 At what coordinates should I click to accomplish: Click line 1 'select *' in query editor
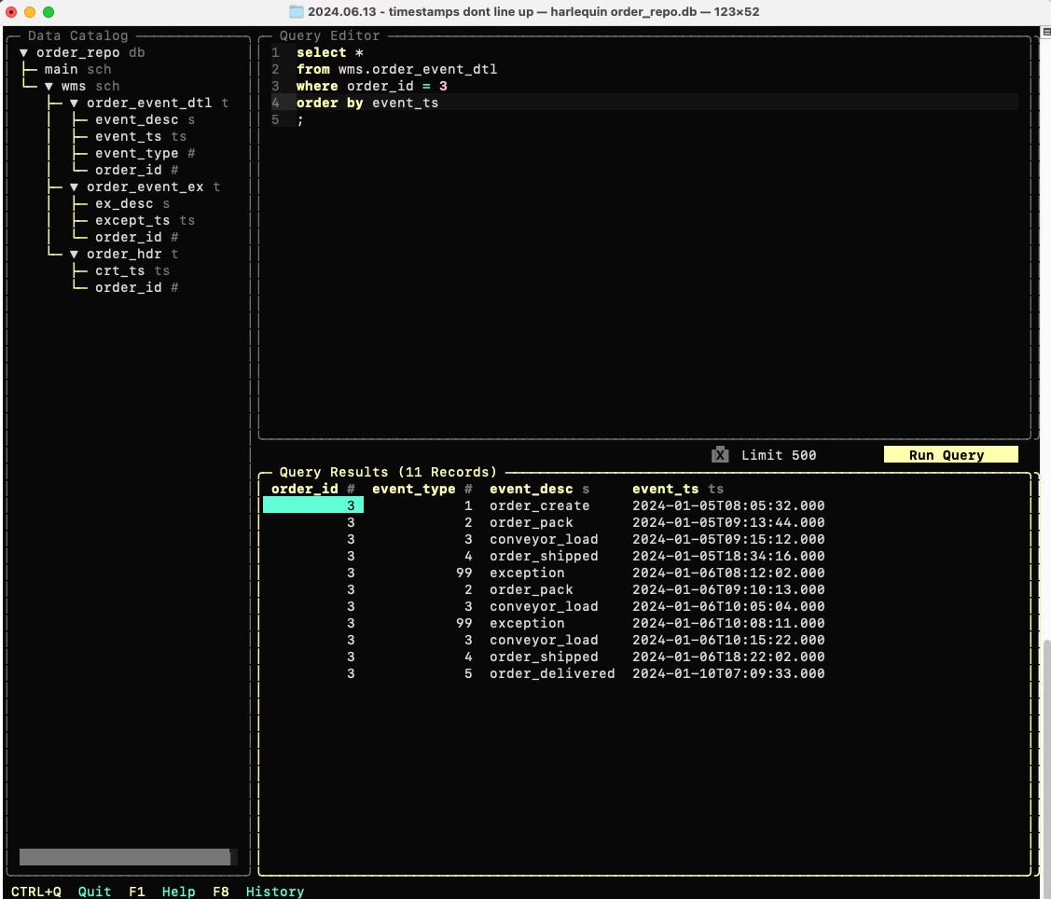click(330, 52)
